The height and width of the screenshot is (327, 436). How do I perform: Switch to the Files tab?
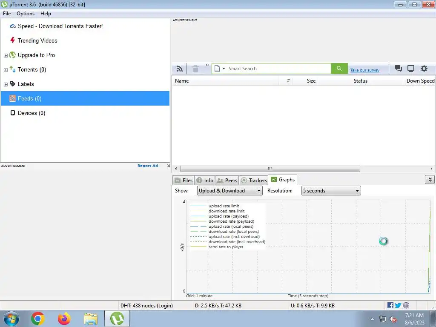(183, 180)
